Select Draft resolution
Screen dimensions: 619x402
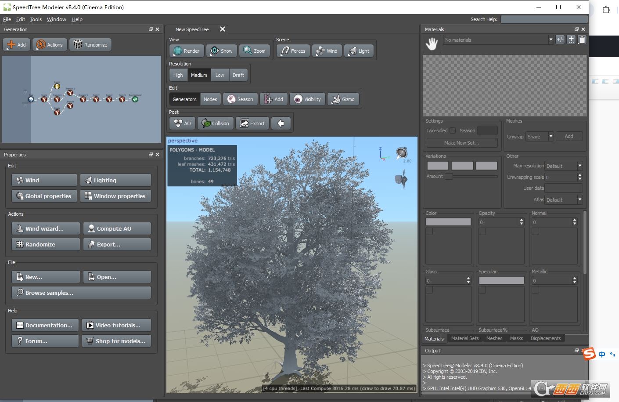tap(238, 75)
